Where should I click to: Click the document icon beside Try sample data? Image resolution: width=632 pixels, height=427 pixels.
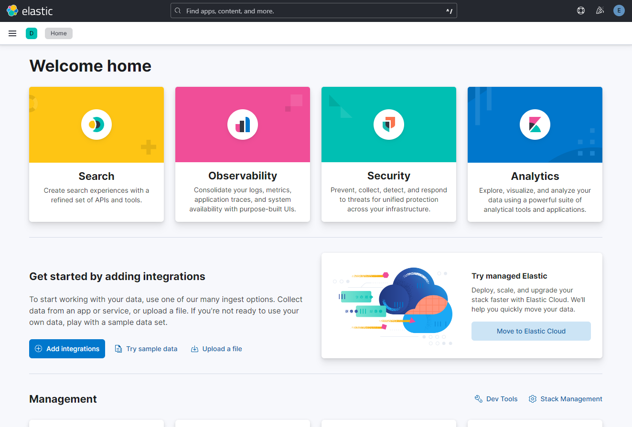click(x=118, y=349)
